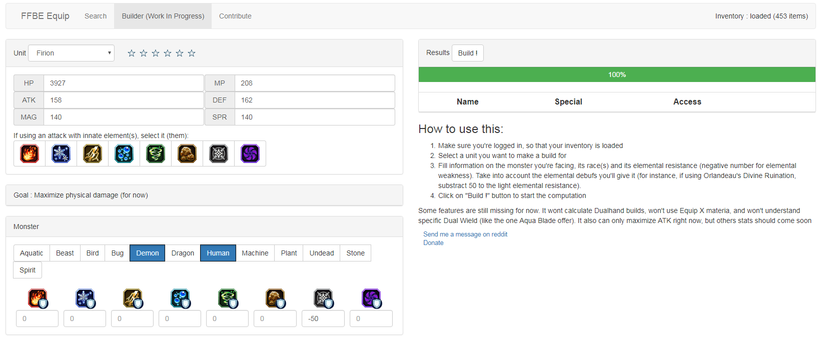Viewport: 825px width, 359px height.
Task: Click the monster earth resistance icon
Action: 275,298
